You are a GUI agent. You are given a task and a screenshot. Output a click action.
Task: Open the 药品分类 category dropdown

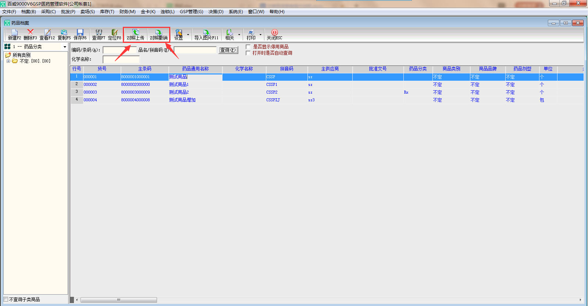point(65,47)
